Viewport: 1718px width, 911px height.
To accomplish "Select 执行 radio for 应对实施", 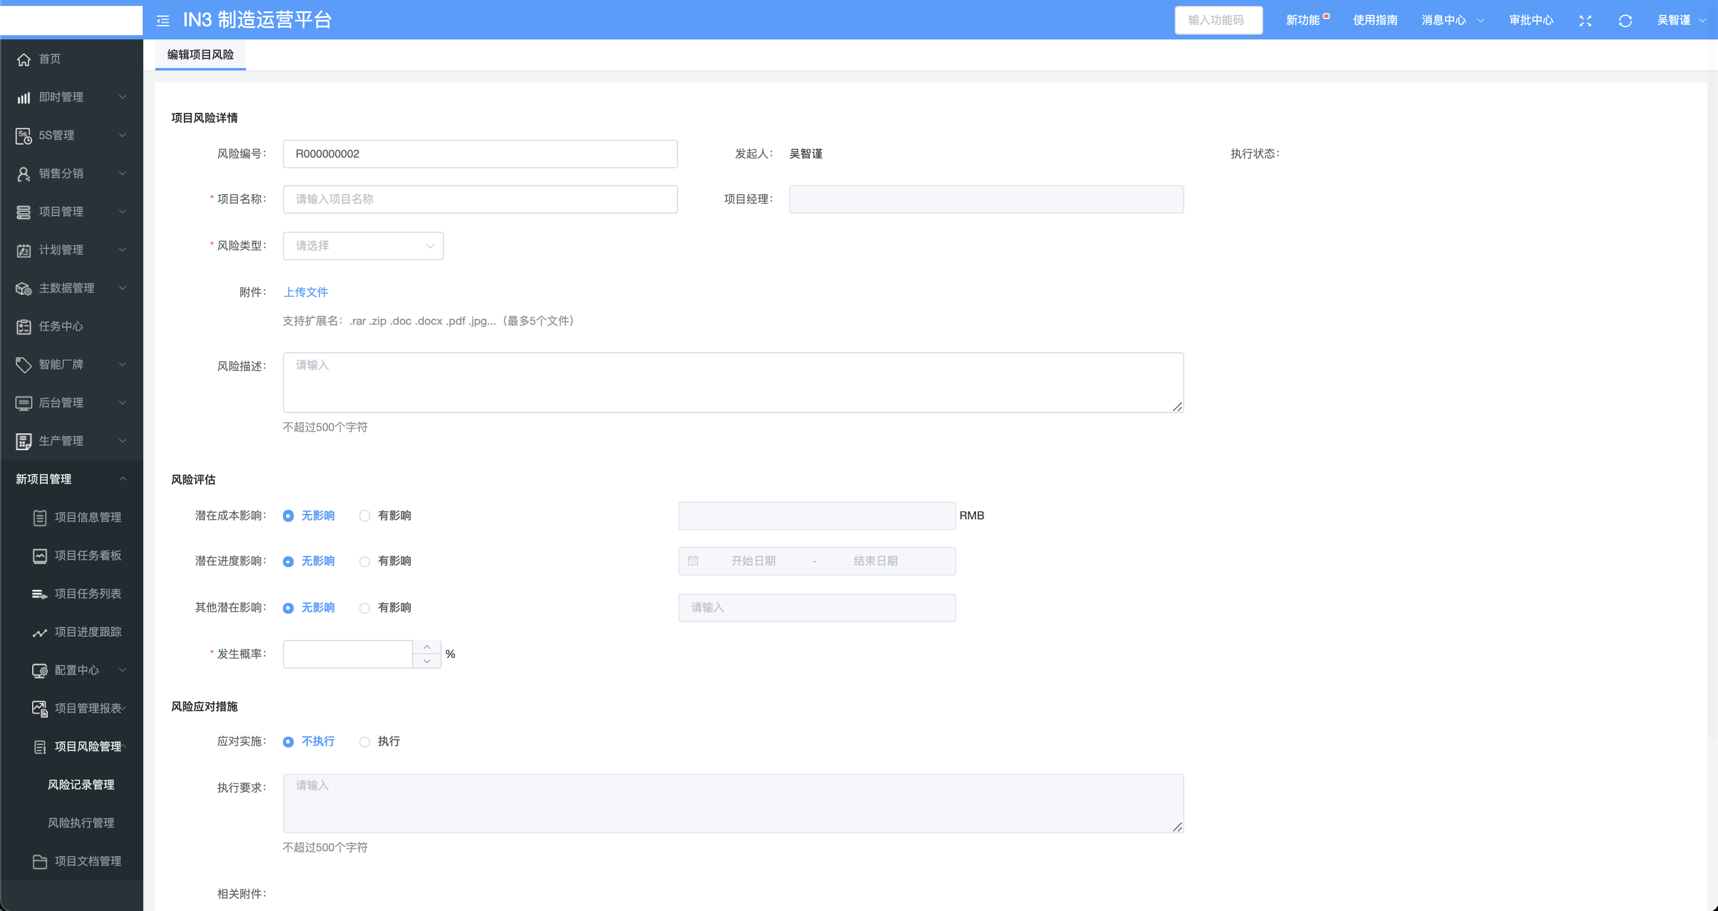I will click(x=365, y=741).
